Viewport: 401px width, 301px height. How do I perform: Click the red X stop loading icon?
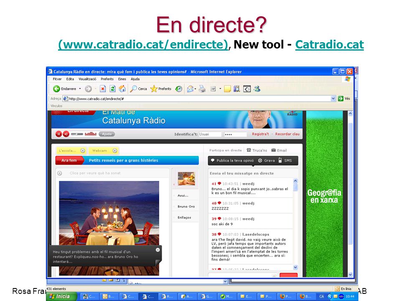click(103, 89)
